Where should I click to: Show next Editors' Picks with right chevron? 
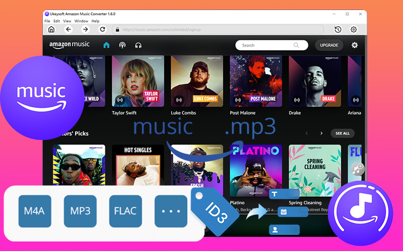[x=321, y=133]
